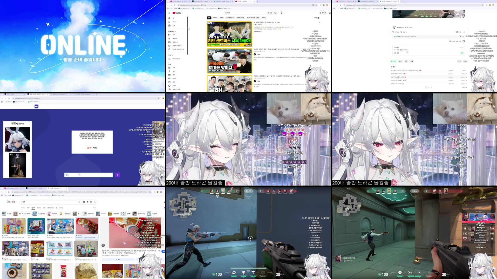Viewport: 497px width, 279px height.
Task: Clear the Google search box with the X
Action: tap(79, 202)
